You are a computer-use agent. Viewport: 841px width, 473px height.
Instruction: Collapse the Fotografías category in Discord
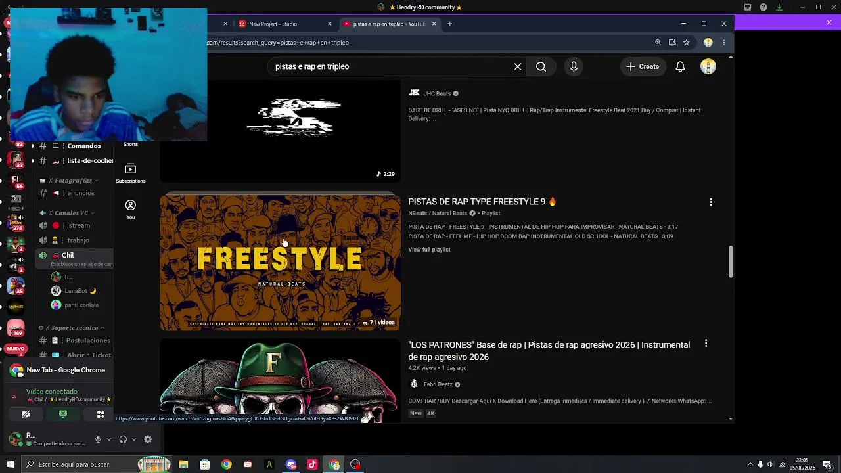[x=73, y=181]
